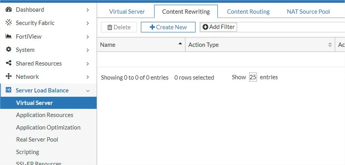The image size is (345, 165).
Task: Click the Security Fabric icon
Action: 9,23
